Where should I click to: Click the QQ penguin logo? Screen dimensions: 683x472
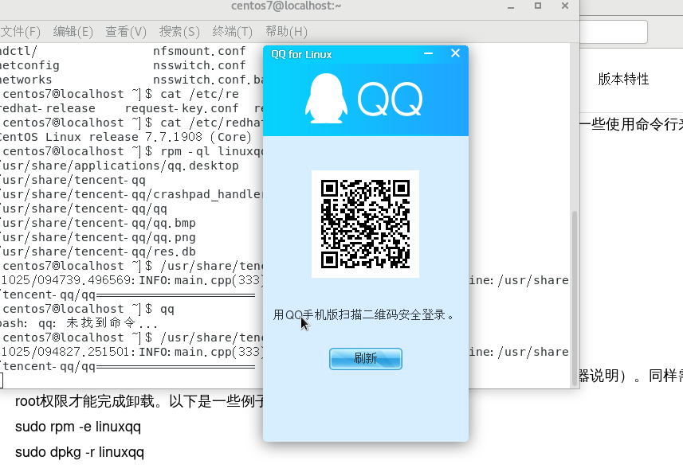tap(326, 99)
